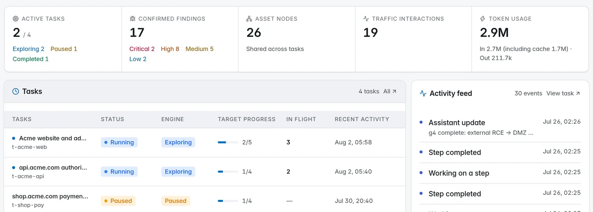The height and width of the screenshot is (212, 593).
Task: Click Paused status badge for t-shop-pay
Action: (118, 201)
